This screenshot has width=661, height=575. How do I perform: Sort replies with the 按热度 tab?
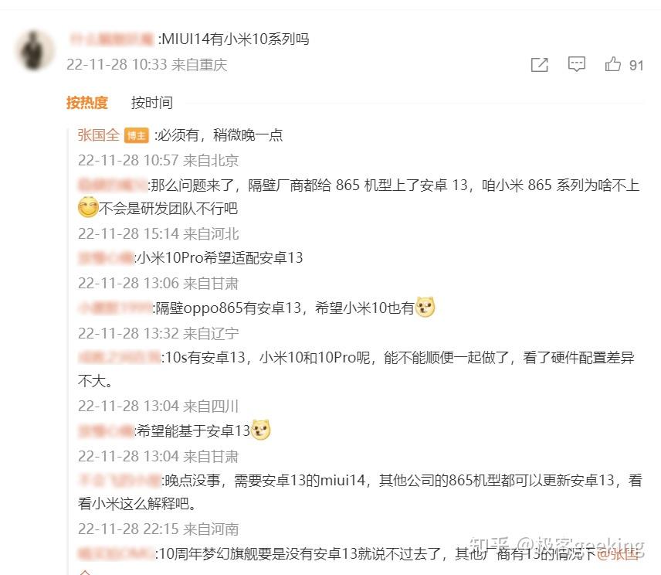pos(86,103)
